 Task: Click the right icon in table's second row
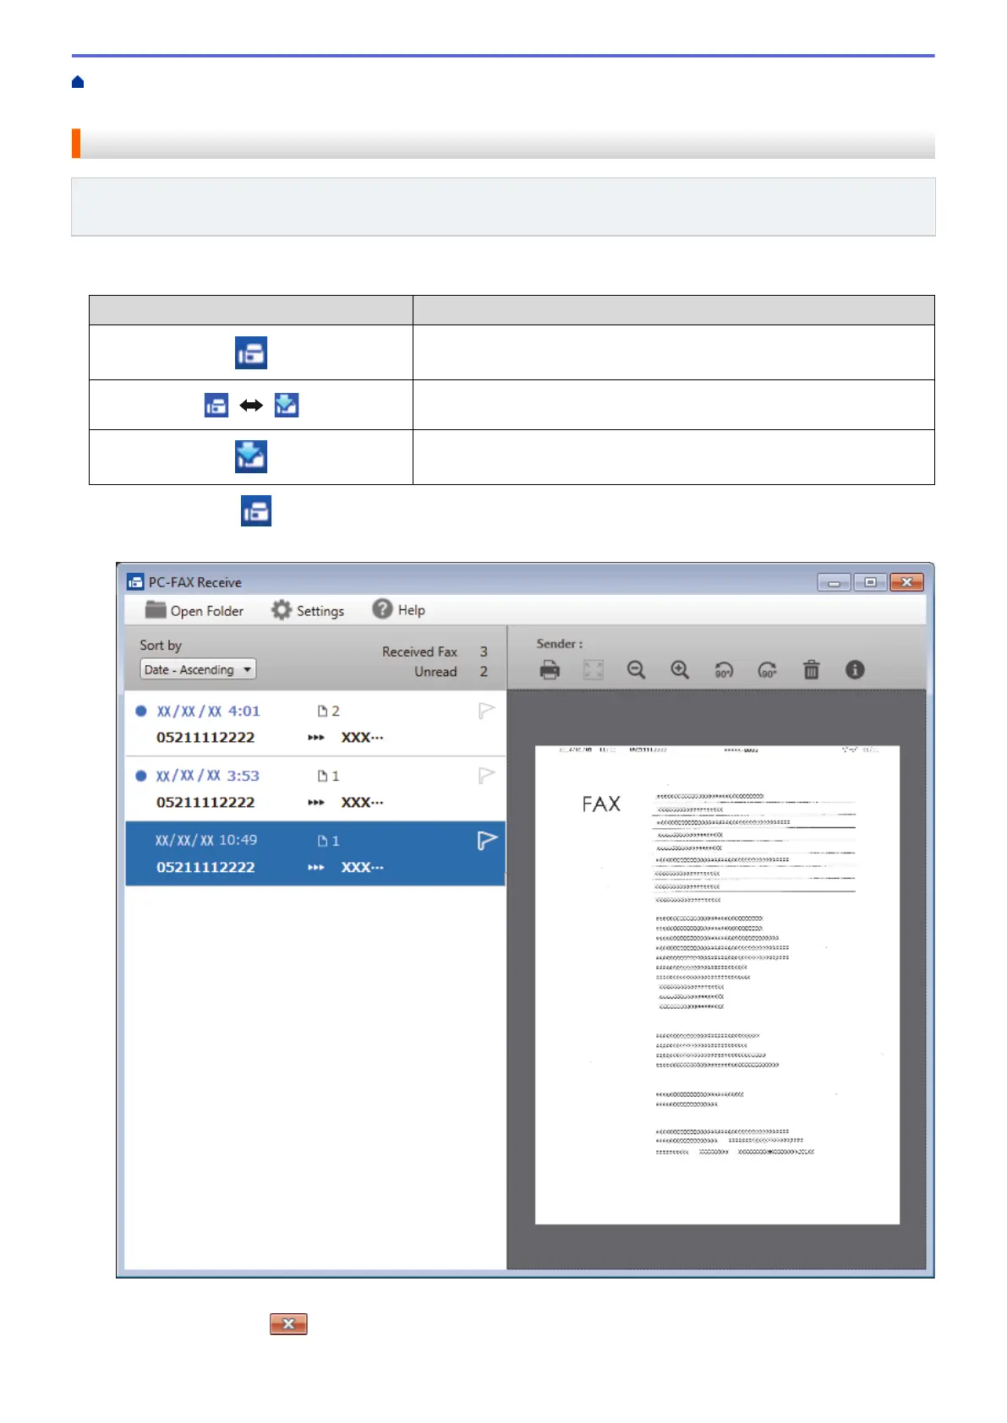287,405
